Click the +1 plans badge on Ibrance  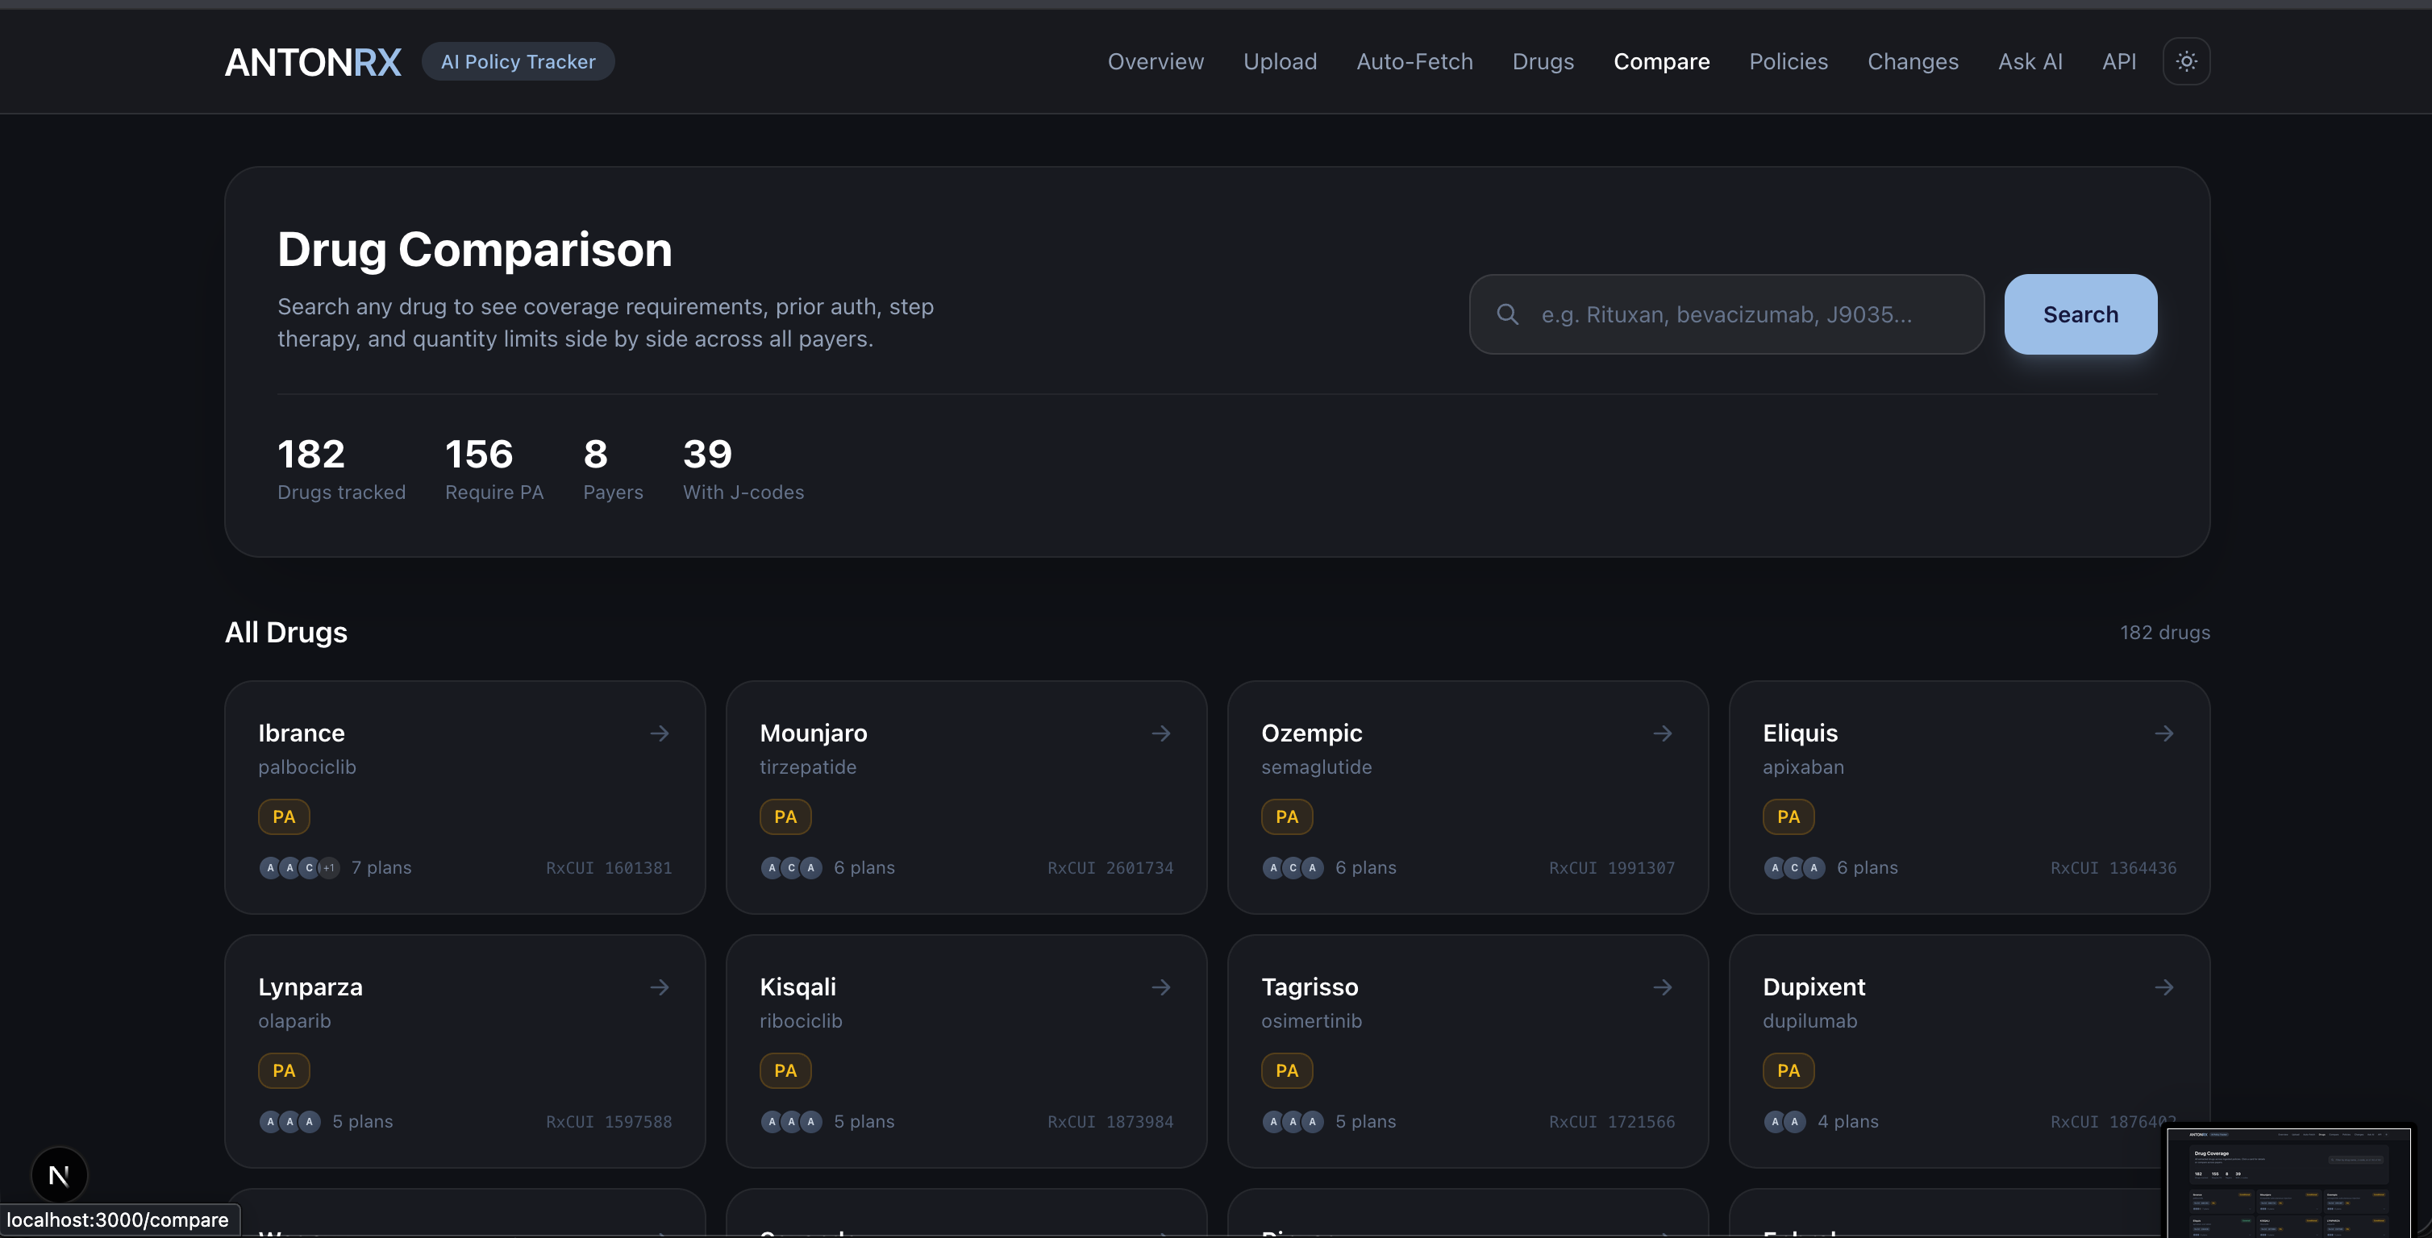pyautogui.click(x=328, y=867)
